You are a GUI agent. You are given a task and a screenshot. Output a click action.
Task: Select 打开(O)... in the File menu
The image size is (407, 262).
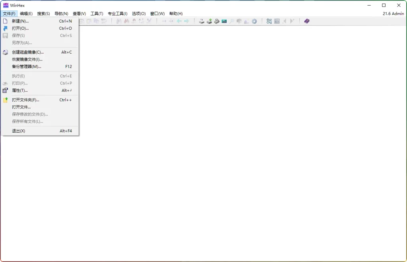tap(20, 29)
